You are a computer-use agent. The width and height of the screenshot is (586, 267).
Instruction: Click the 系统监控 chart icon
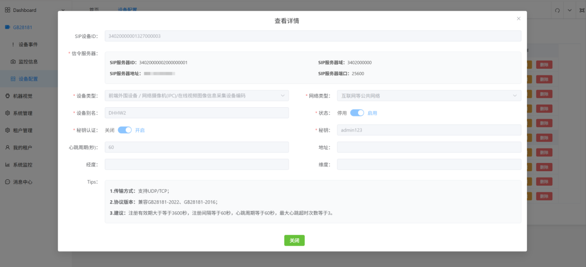[8, 165]
